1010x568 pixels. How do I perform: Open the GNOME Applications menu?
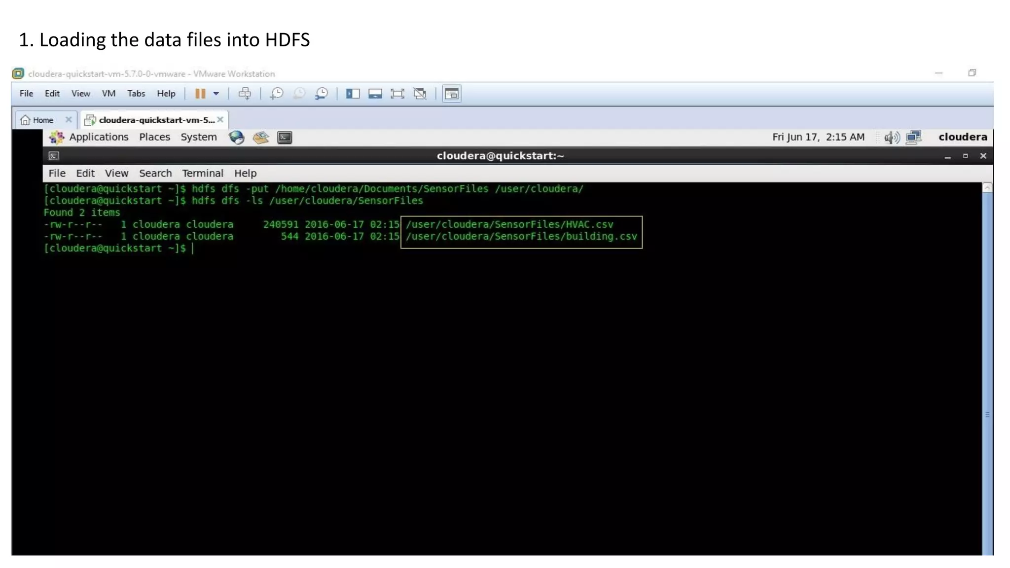tap(89, 137)
